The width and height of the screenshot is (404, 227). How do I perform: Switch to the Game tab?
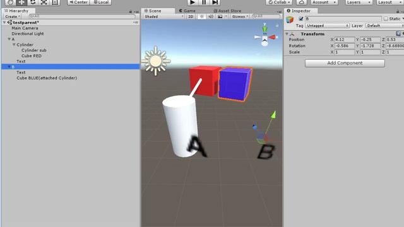(187, 11)
